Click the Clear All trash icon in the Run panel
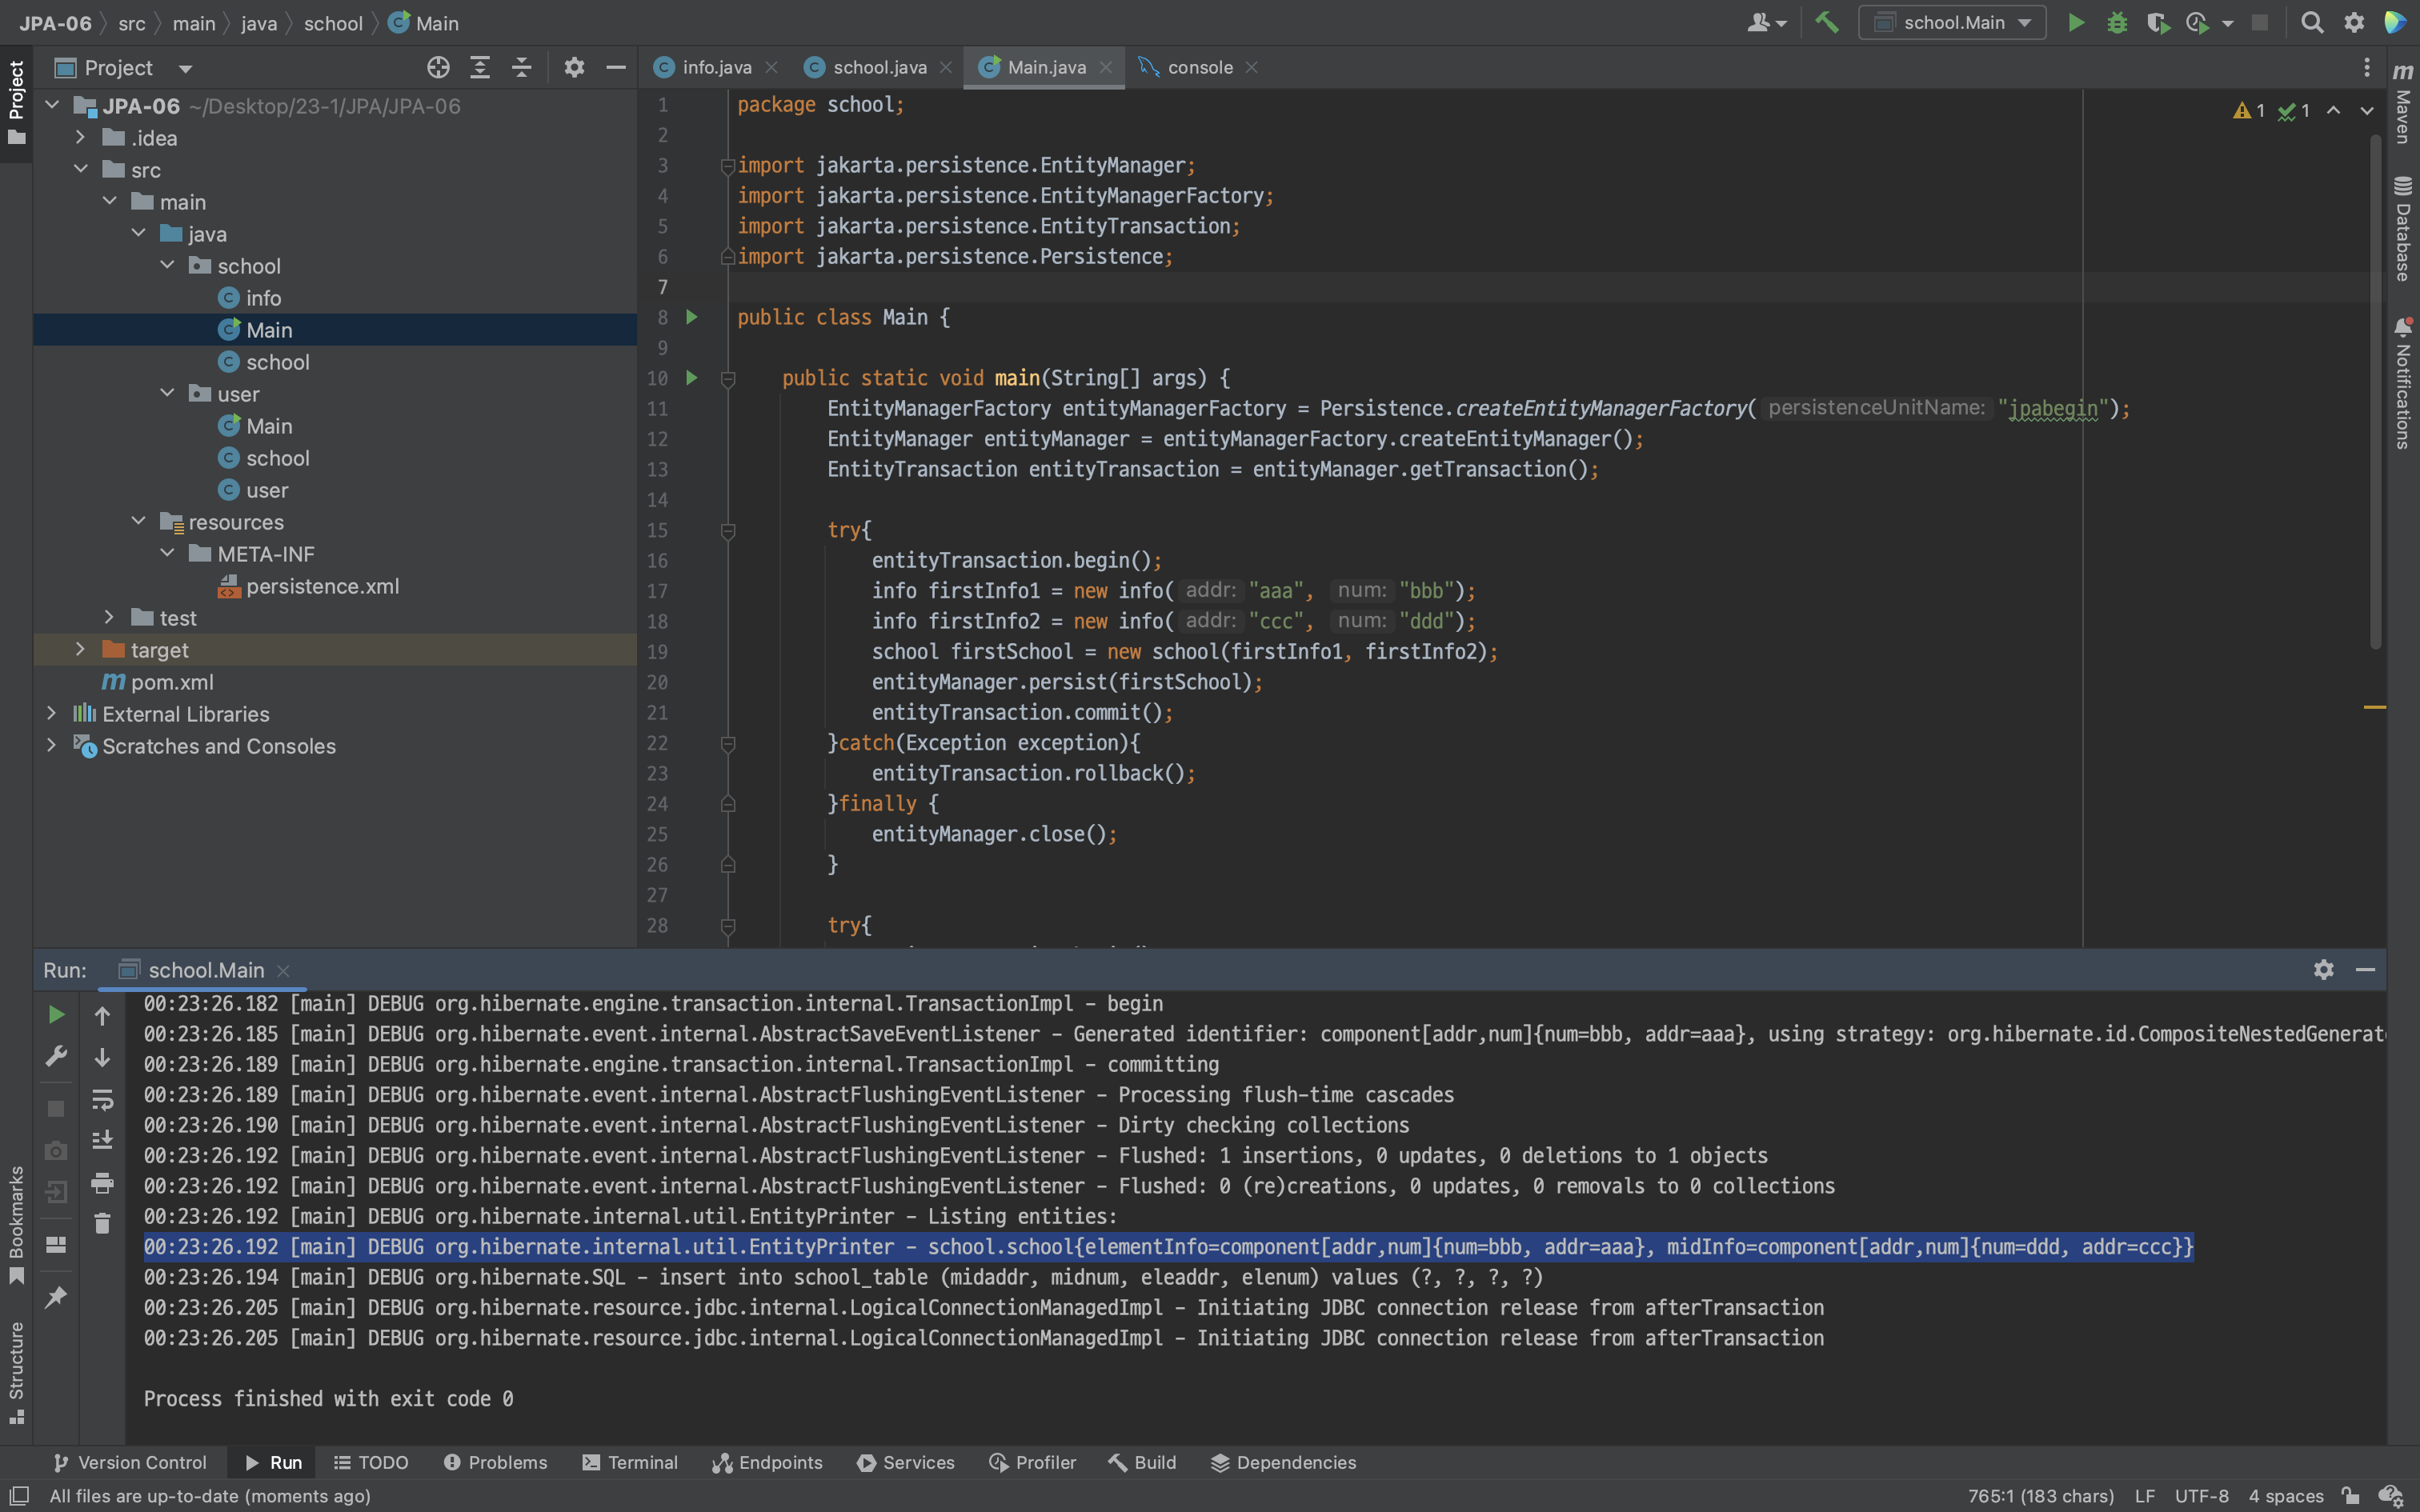Image resolution: width=2420 pixels, height=1512 pixels. [102, 1223]
